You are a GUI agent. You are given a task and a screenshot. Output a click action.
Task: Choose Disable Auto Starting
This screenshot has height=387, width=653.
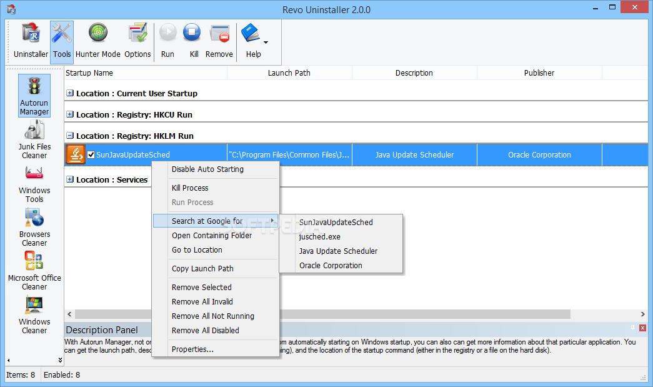216,169
